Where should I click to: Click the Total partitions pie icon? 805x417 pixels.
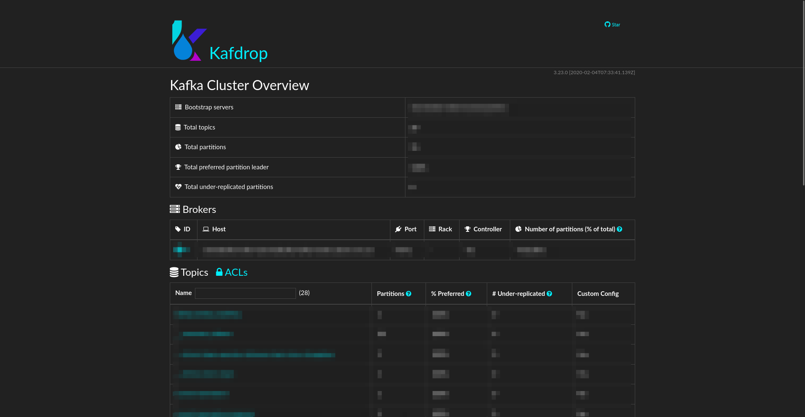click(178, 147)
